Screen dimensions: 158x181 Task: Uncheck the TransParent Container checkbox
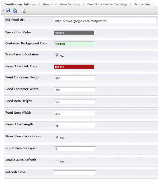pos(57,55)
